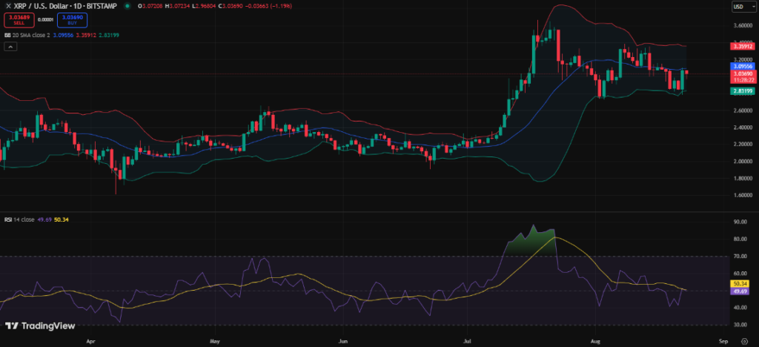
Task: Click the Sep label on time axis
Action: click(723, 341)
